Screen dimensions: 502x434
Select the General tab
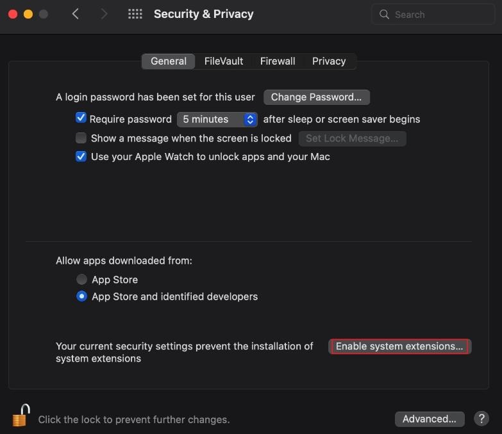pos(169,61)
